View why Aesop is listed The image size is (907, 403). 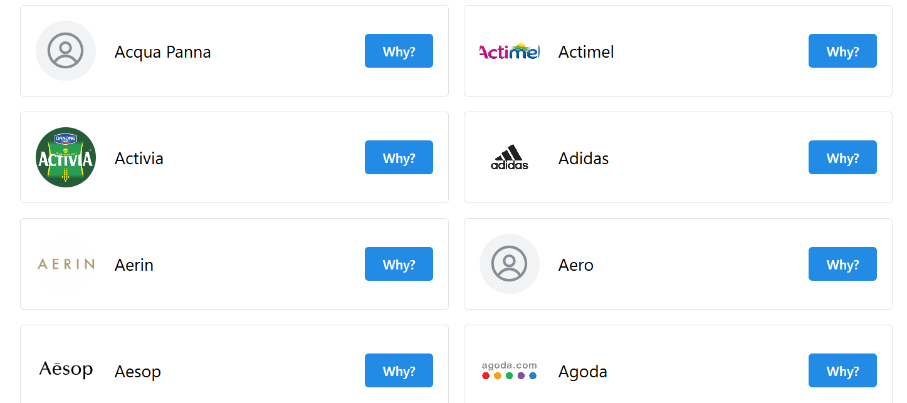[x=399, y=370]
